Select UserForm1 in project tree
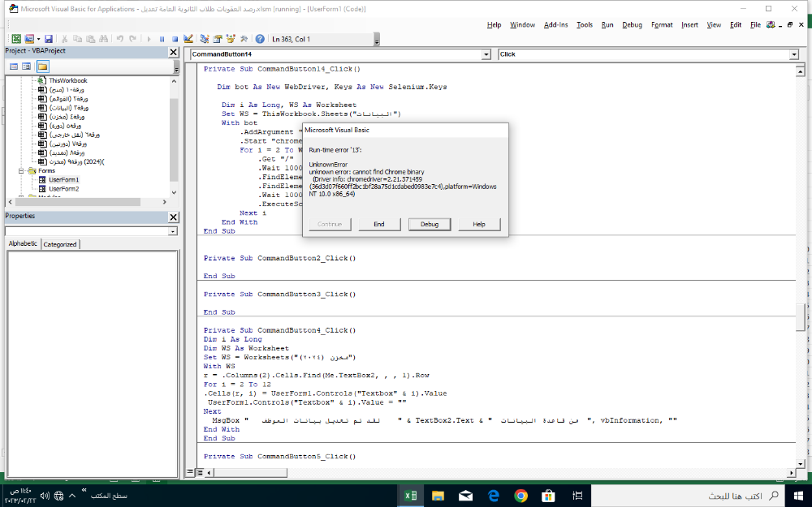 pyautogui.click(x=63, y=179)
